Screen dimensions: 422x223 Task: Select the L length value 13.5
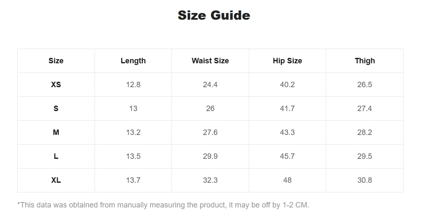point(133,156)
